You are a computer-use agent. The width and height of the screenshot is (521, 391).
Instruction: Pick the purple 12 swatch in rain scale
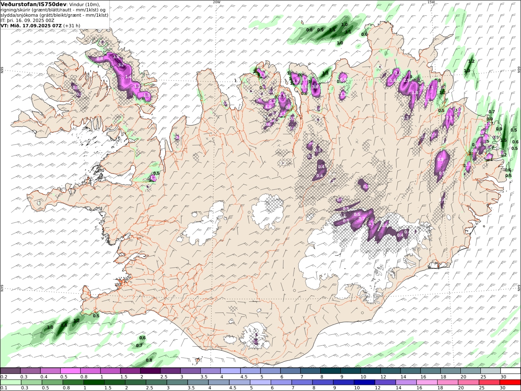[x=385, y=382]
